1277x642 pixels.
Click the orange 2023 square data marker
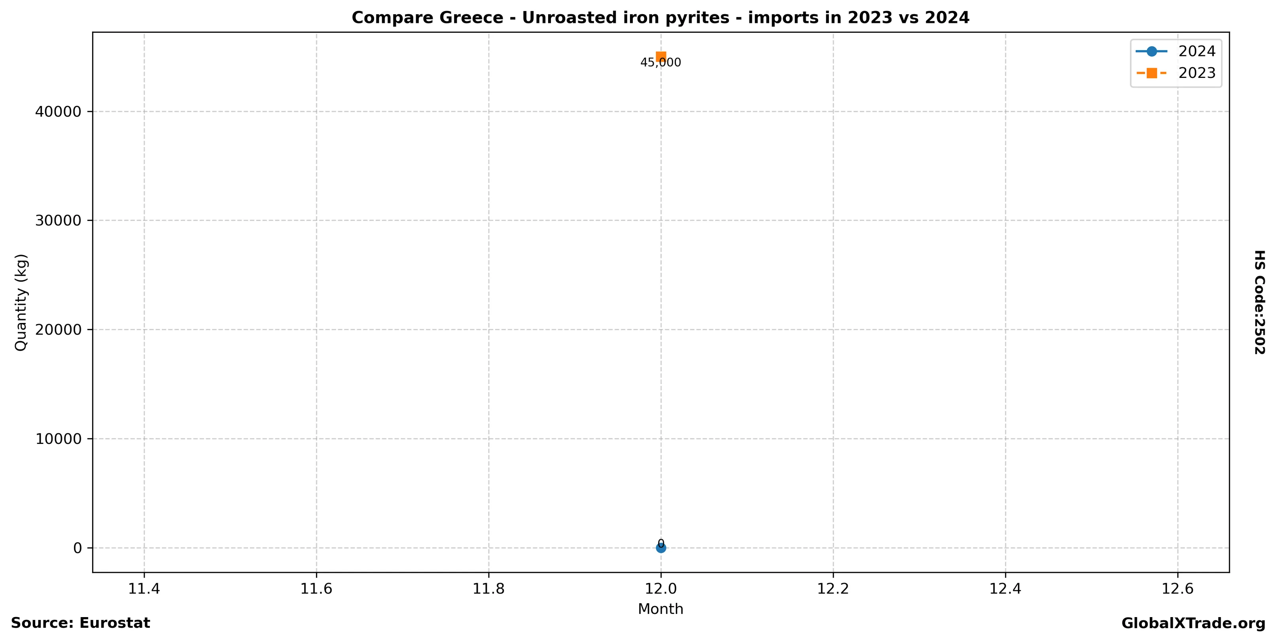(661, 56)
